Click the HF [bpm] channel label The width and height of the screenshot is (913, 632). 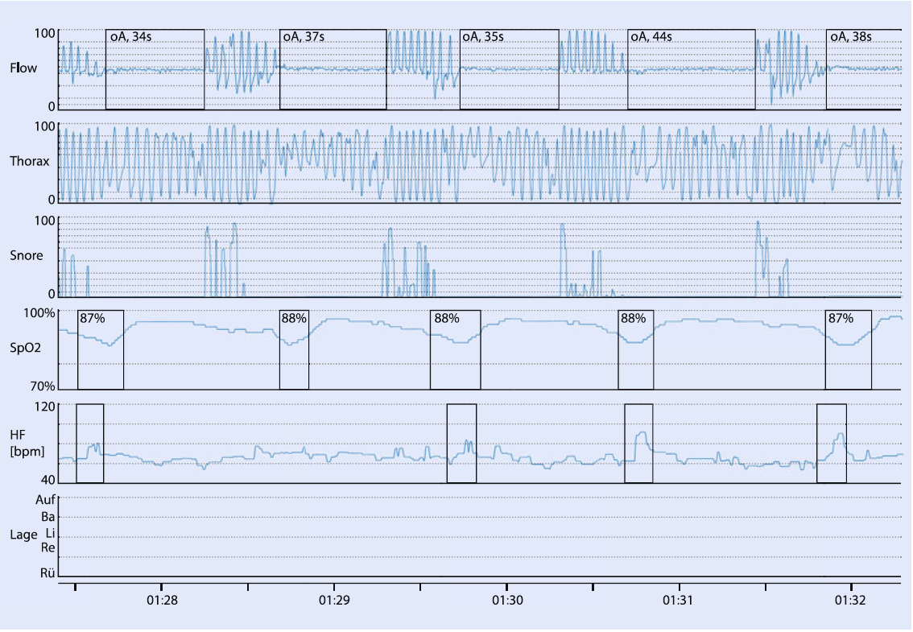27,444
